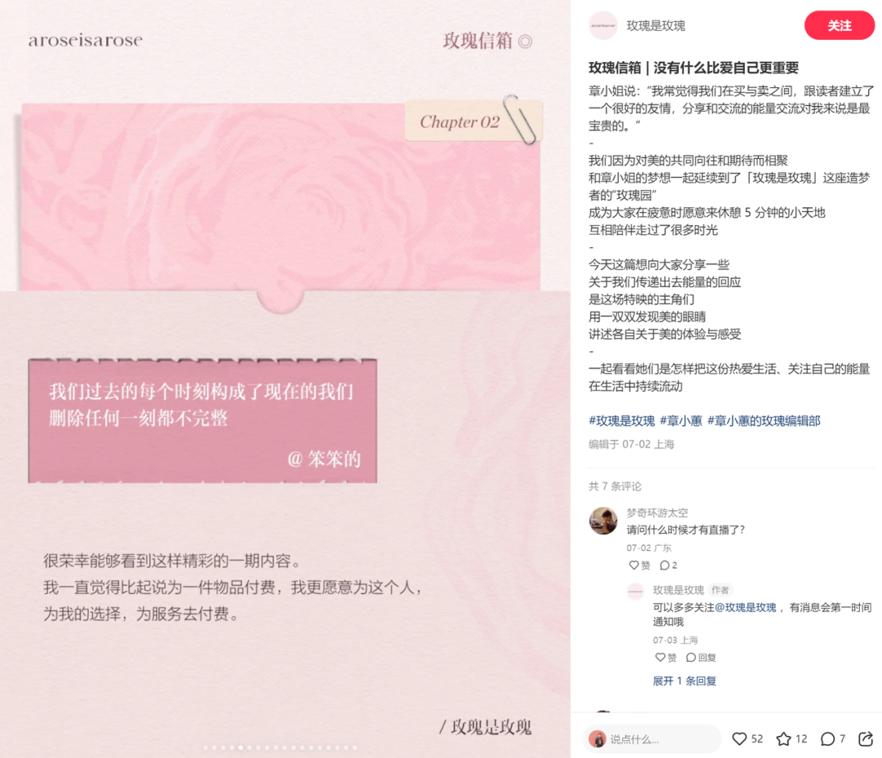Viewport: 882px width, 758px height.
Task: Open commenter 梦奇环游太空's avatar
Action: (603, 521)
